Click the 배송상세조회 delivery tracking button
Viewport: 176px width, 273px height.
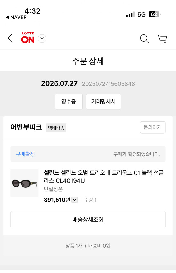[x=88, y=219]
